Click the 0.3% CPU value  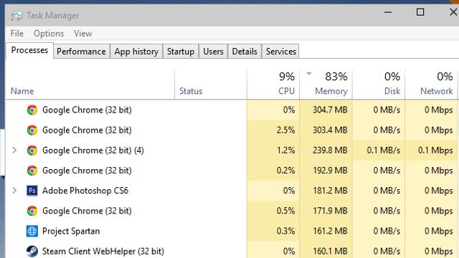pyautogui.click(x=285, y=231)
